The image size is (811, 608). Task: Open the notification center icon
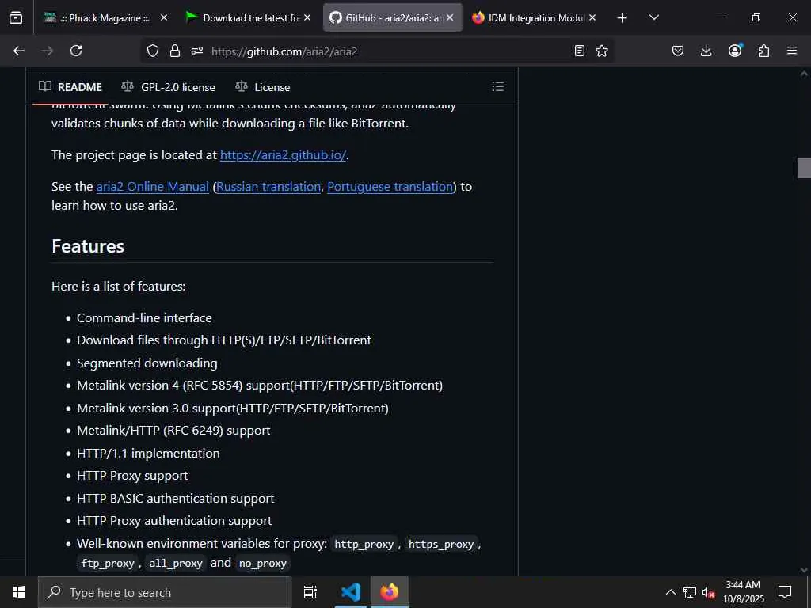pos(785,592)
